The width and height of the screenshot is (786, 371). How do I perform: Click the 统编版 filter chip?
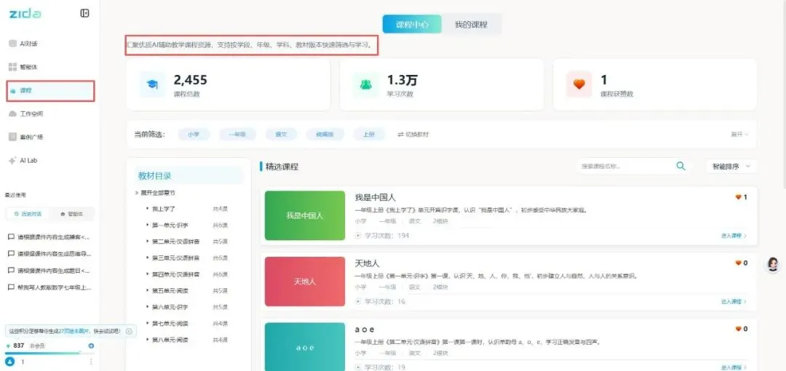tap(325, 135)
